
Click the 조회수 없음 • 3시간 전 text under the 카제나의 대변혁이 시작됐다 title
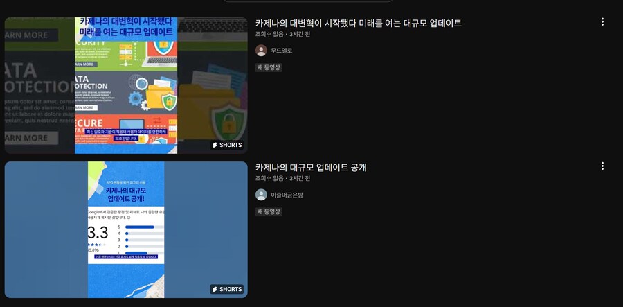(283, 34)
